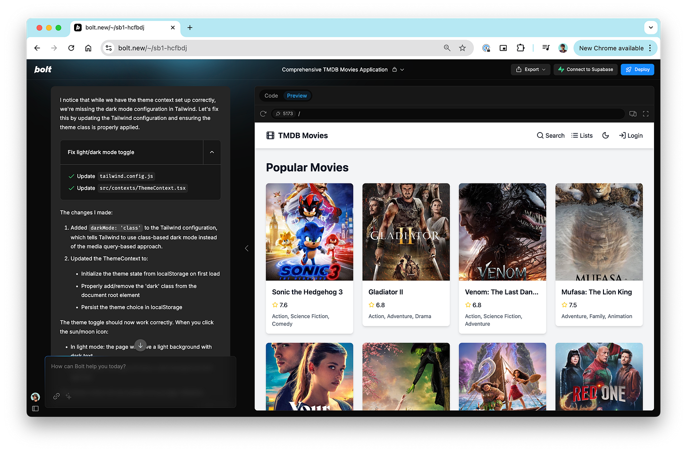Switch to the Code tab

tap(271, 95)
